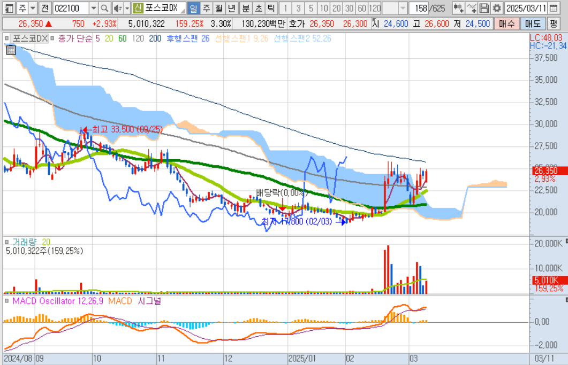
Task: Click the HC:-21,34 value
Action: [548, 46]
